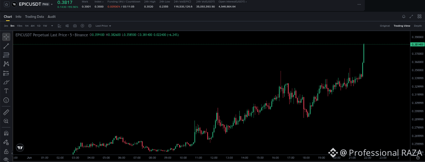The image size is (425, 162).
Task: Open price alert bell icon
Action: pos(404,16)
